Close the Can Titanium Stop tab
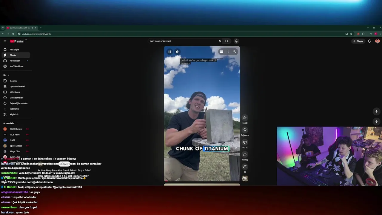This screenshot has height=215, width=382. 36,28
